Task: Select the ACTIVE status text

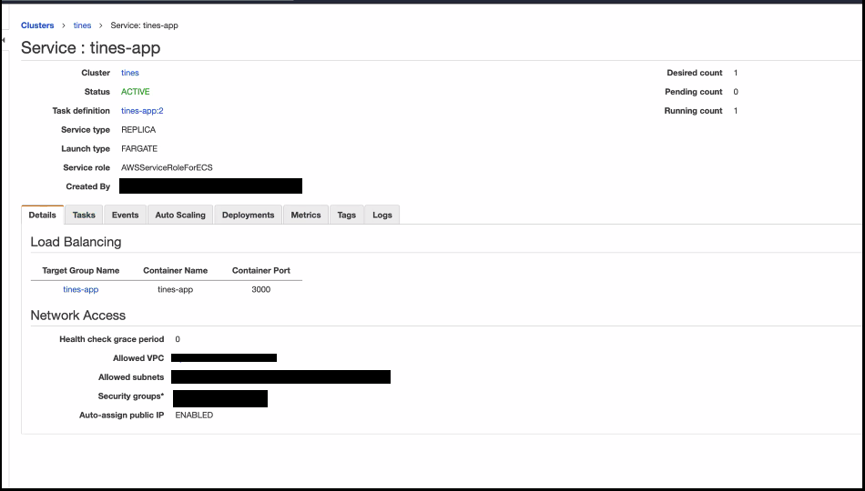Action: point(136,92)
